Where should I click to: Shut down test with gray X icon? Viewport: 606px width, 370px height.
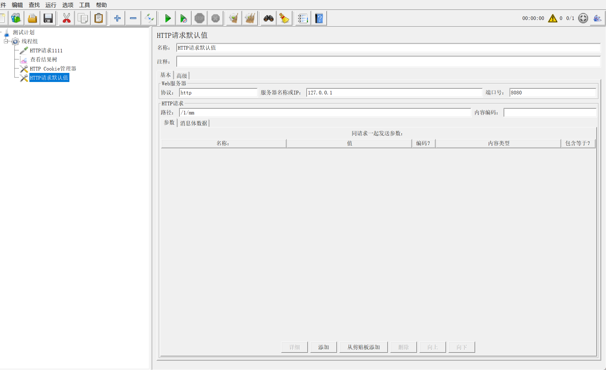[215, 18]
